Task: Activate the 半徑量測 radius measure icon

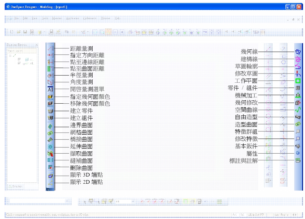Action: pos(50,76)
